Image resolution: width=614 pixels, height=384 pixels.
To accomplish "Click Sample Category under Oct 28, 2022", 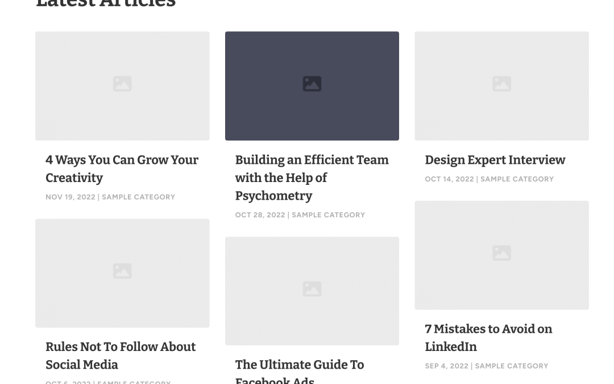I will (328, 215).
